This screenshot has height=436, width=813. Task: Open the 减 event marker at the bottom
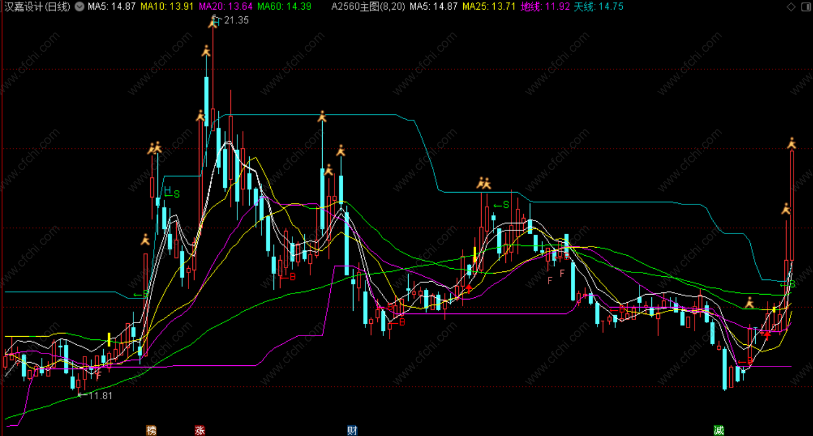[718, 430]
